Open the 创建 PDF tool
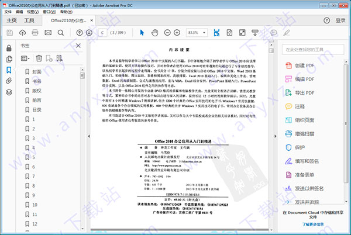351x235 pixels. pos(300,65)
